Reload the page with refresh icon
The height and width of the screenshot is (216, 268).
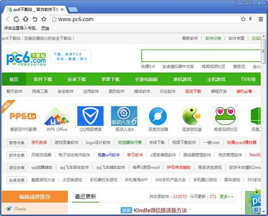17,19
